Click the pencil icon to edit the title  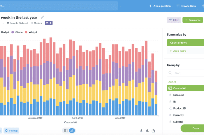pos(43,17)
